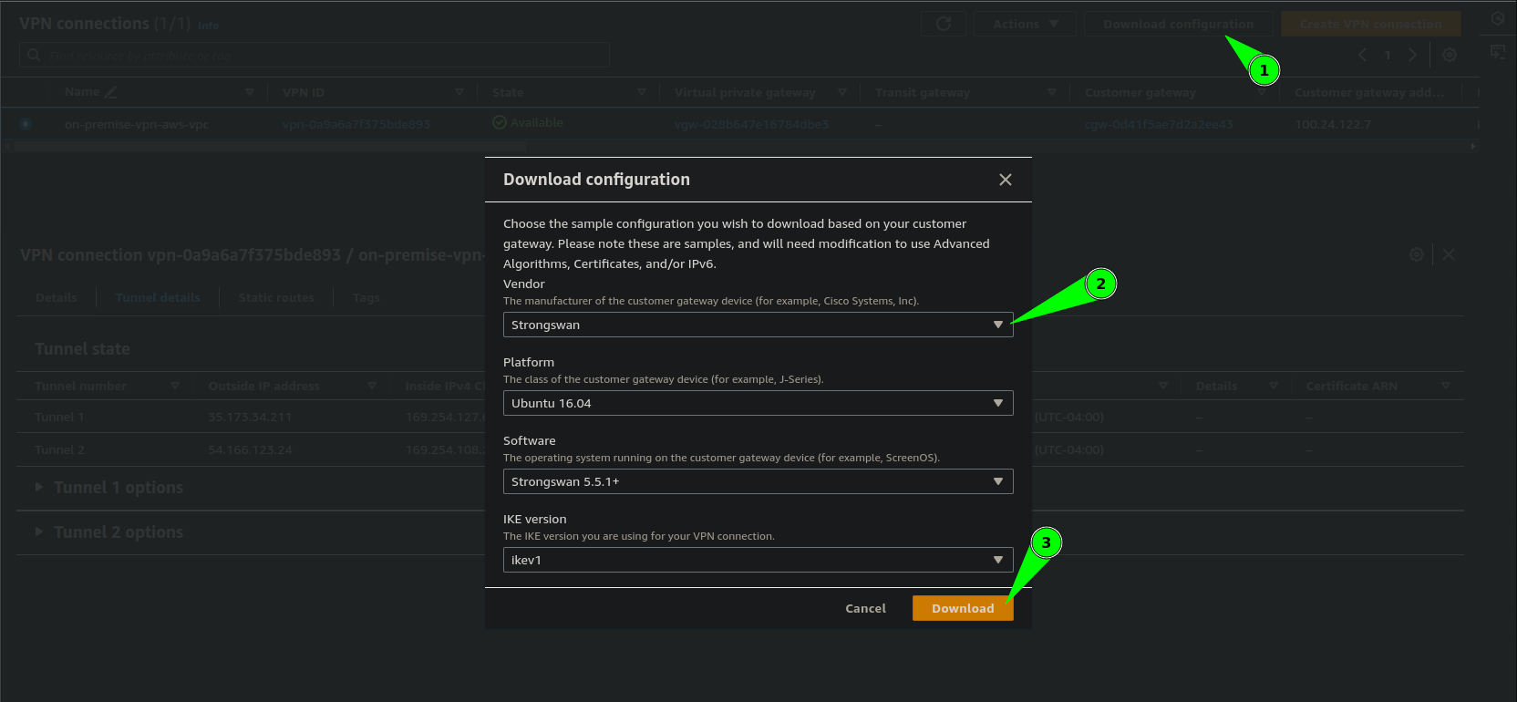Select radio button for on-premise-vpn-aws-vpc row

[x=26, y=123]
